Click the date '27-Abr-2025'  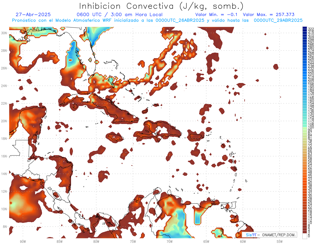pyautogui.click(x=33, y=15)
